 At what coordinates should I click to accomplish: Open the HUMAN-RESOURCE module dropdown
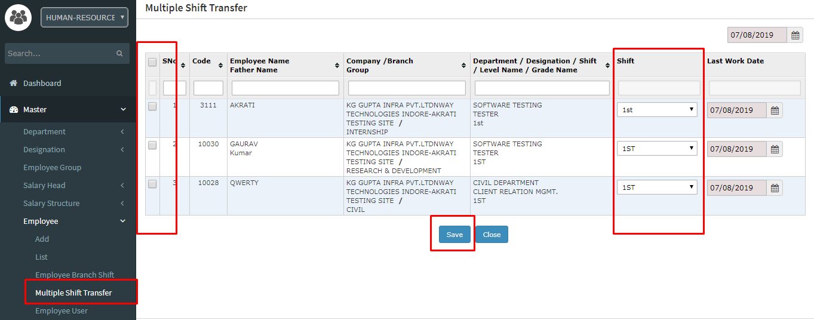(x=84, y=17)
